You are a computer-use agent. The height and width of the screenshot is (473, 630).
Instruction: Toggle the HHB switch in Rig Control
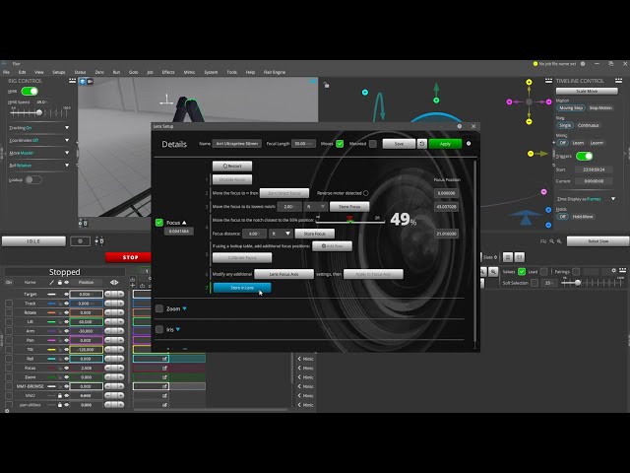30,92
